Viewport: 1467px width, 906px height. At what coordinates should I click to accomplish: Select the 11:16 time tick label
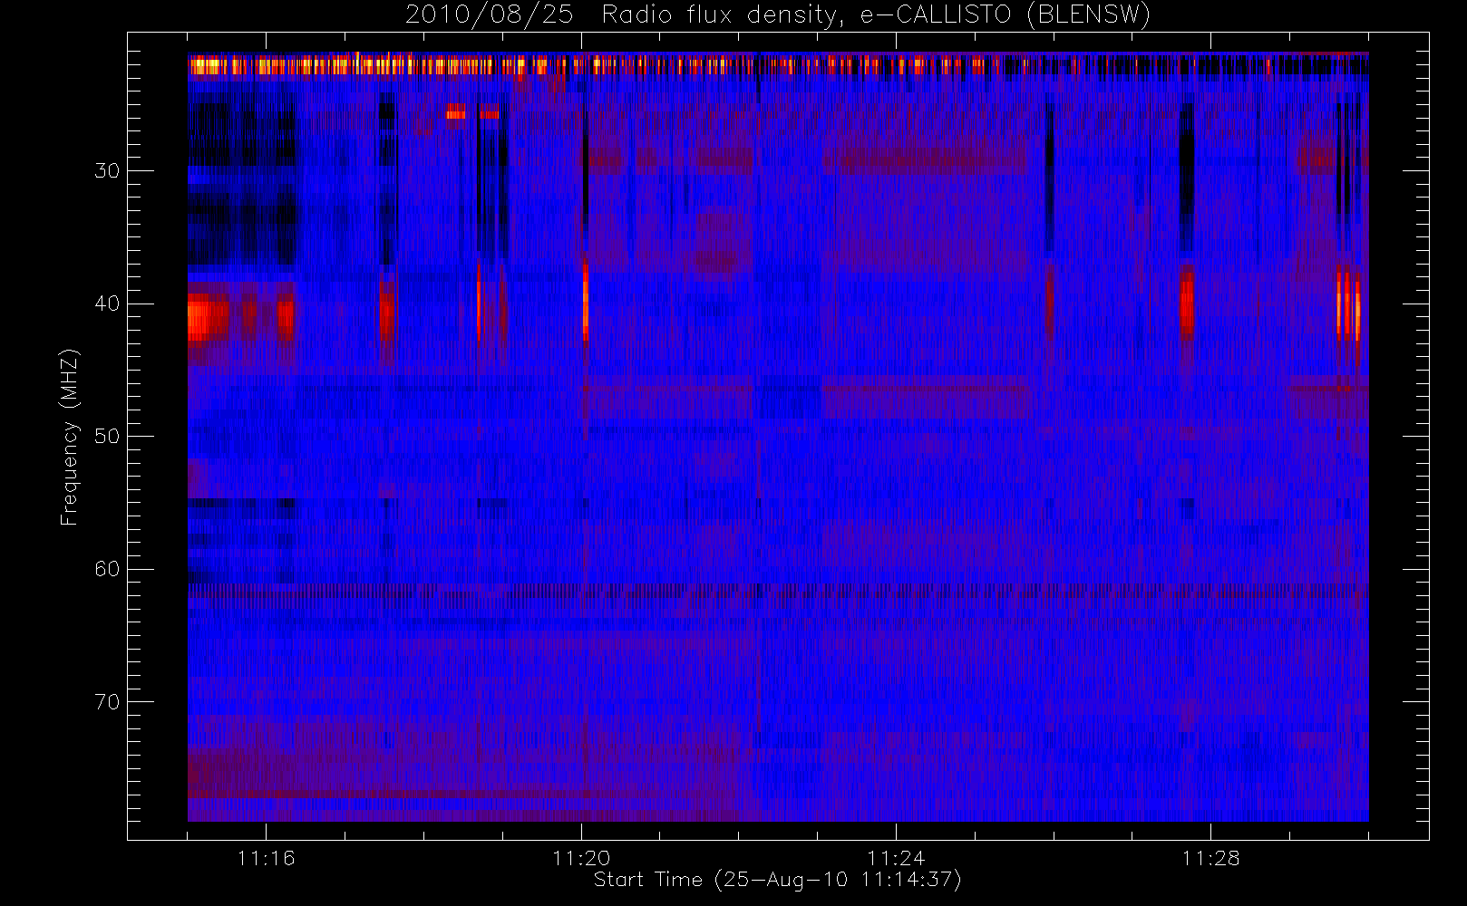pyautogui.click(x=267, y=858)
